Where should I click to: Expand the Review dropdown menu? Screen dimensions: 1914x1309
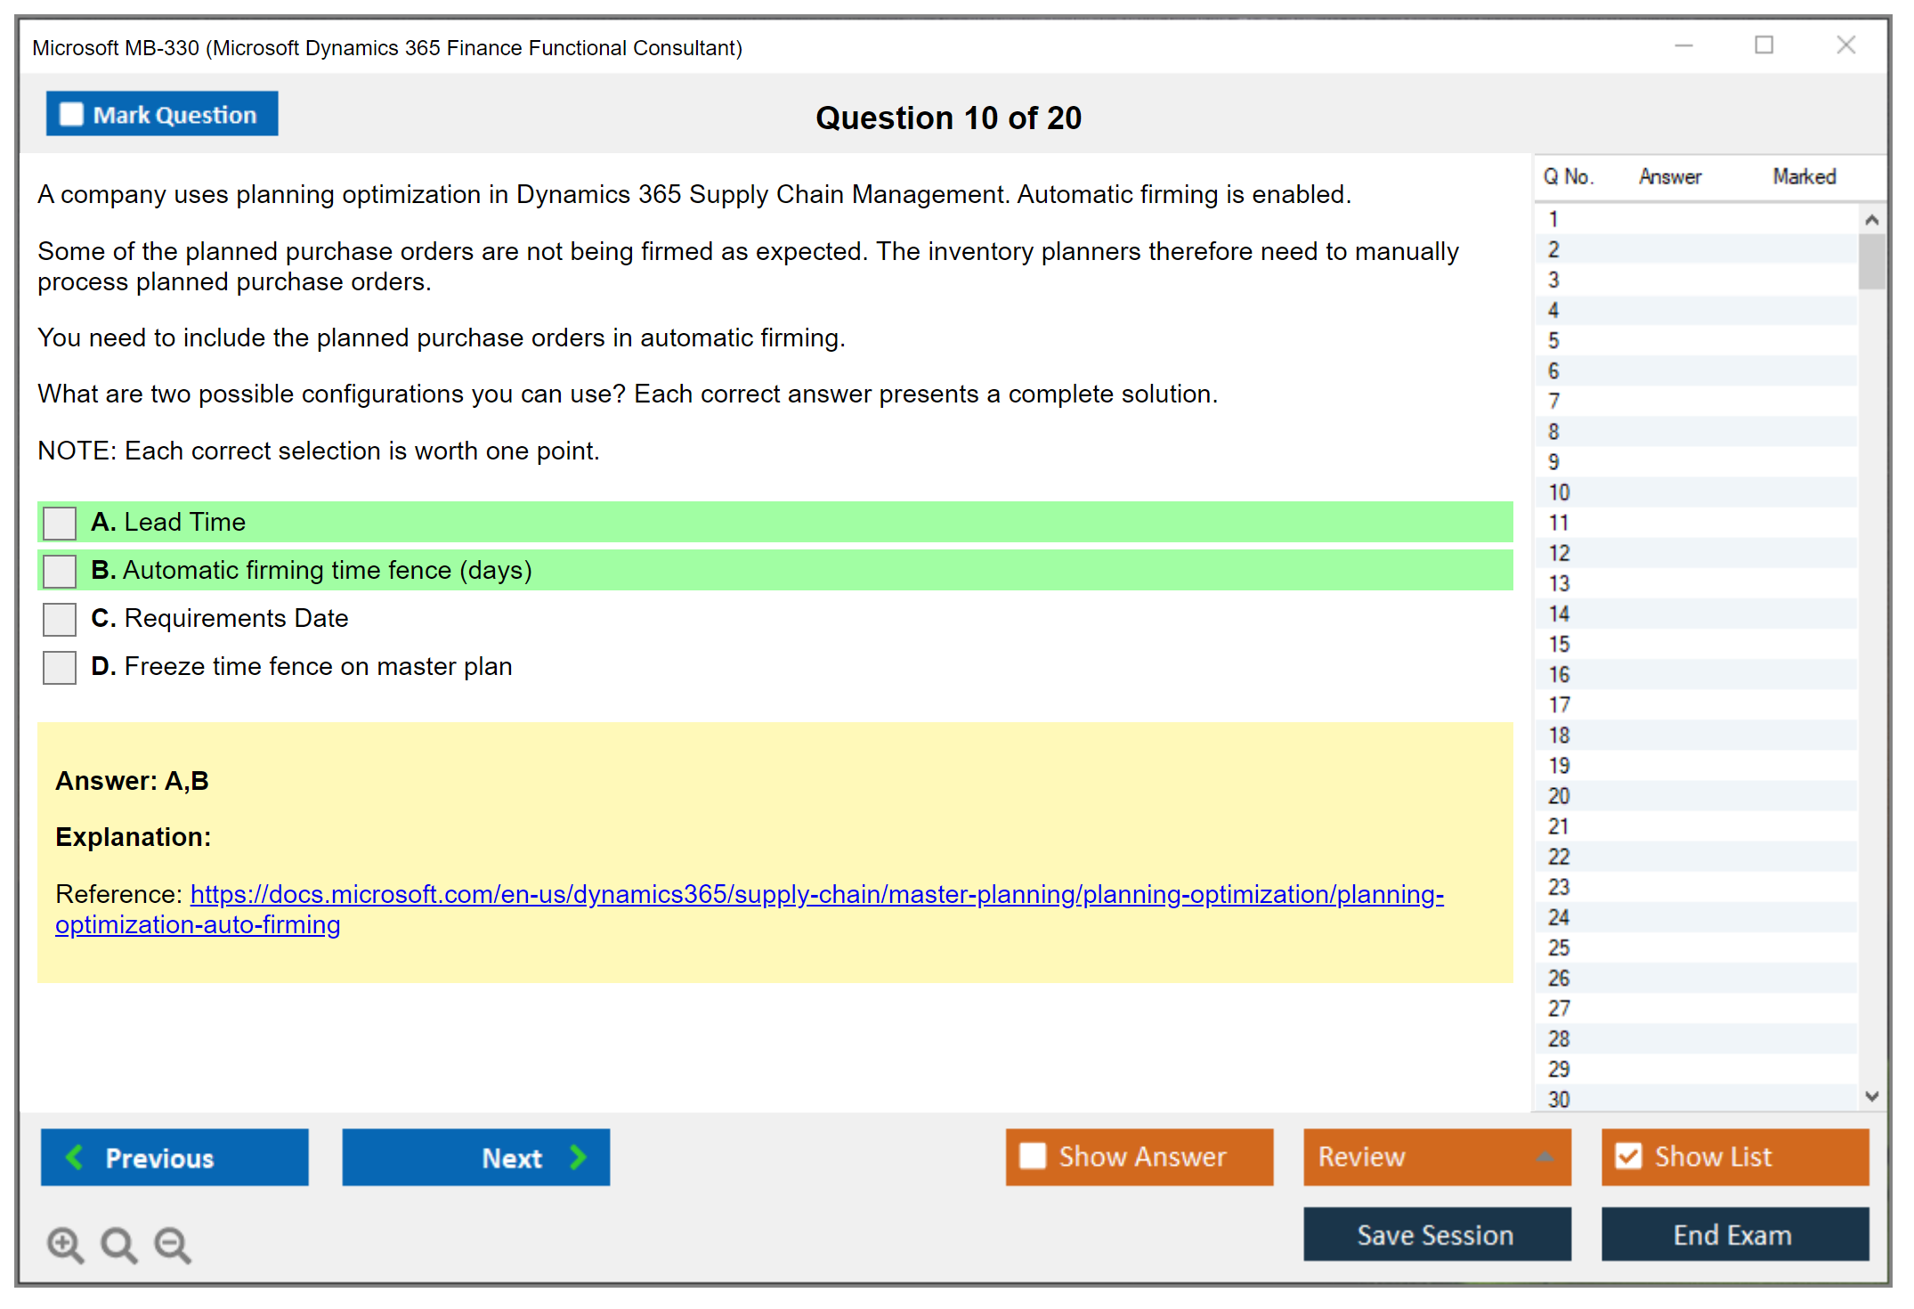tap(1545, 1157)
